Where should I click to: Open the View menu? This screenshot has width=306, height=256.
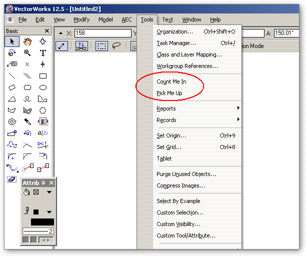coord(59,19)
